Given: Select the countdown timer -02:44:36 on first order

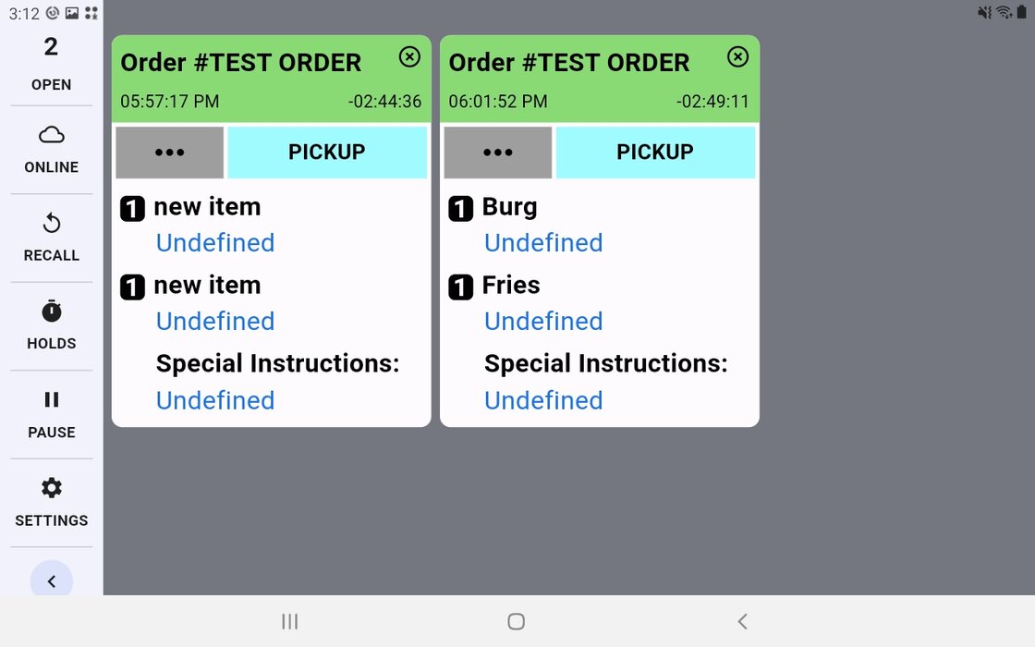Looking at the screenshot, I should click(387, 102).
